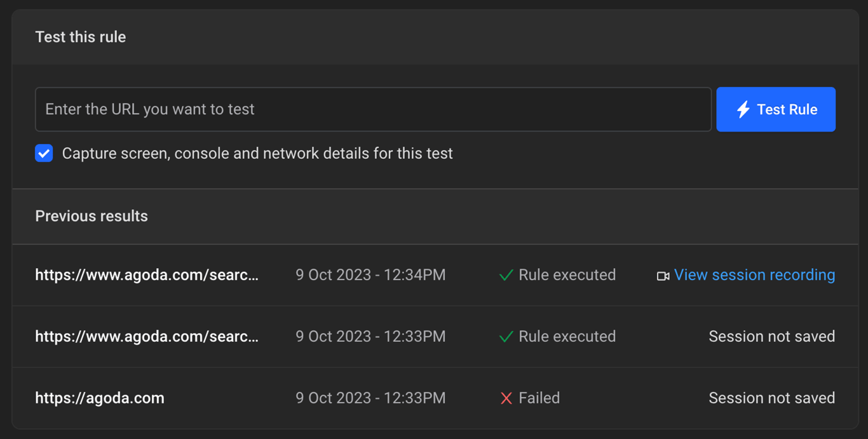Open View session recording link
This screenshot has width=868, height=439.
[754, 274]
